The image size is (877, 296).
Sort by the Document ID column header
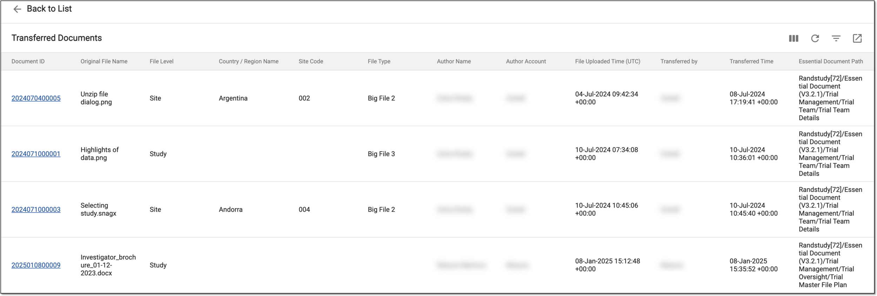coord(28,61)
